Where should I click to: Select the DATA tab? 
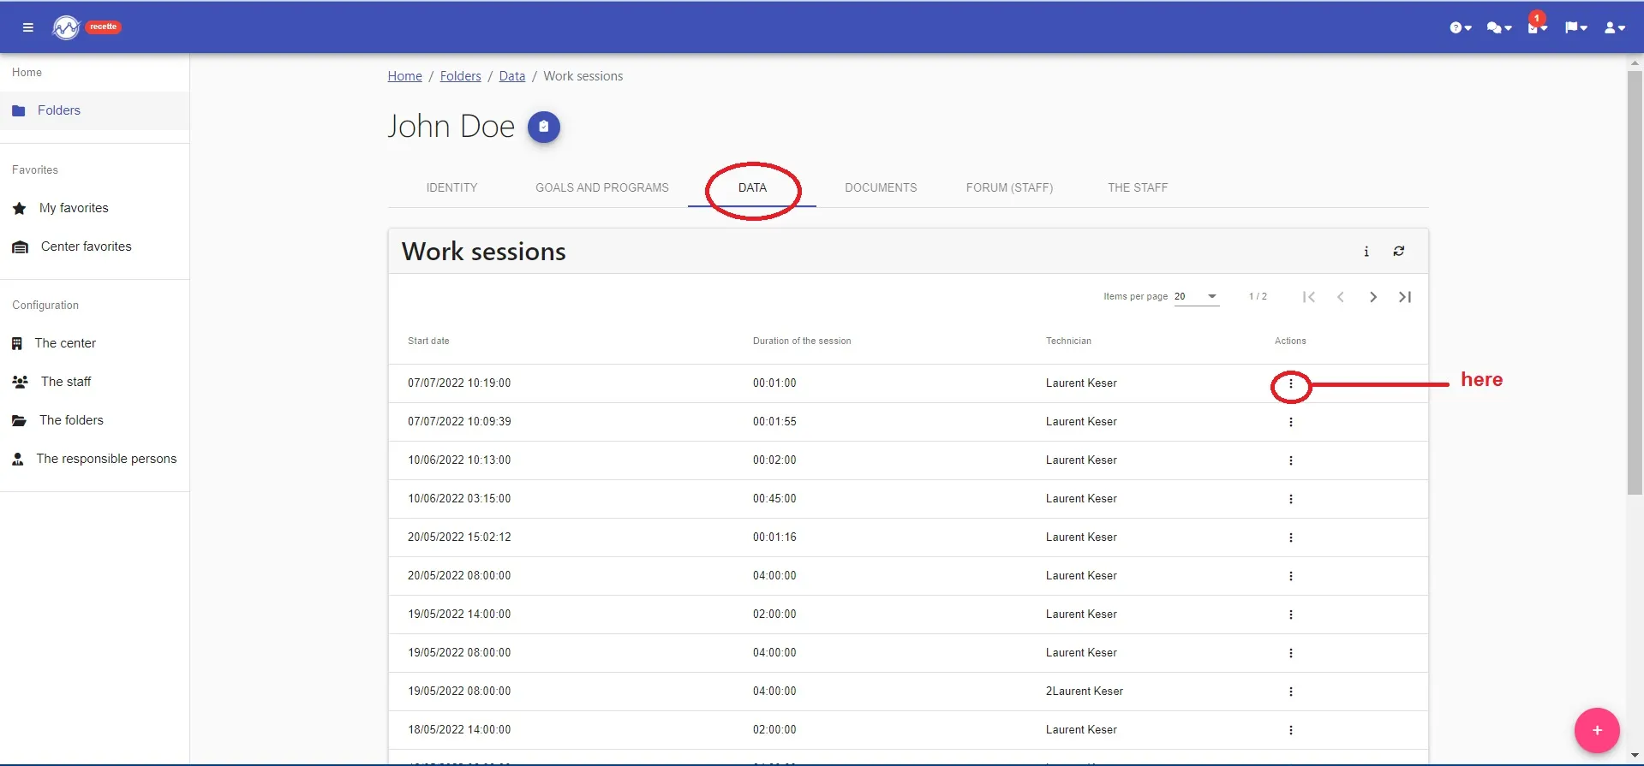tap(752, 187)
